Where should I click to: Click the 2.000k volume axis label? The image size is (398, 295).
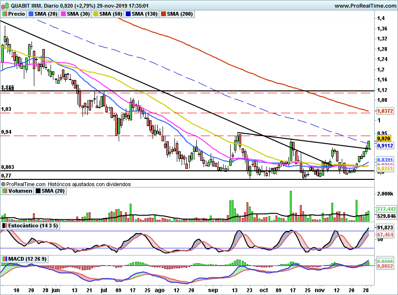pyautogui.click(x=385, y=194)
